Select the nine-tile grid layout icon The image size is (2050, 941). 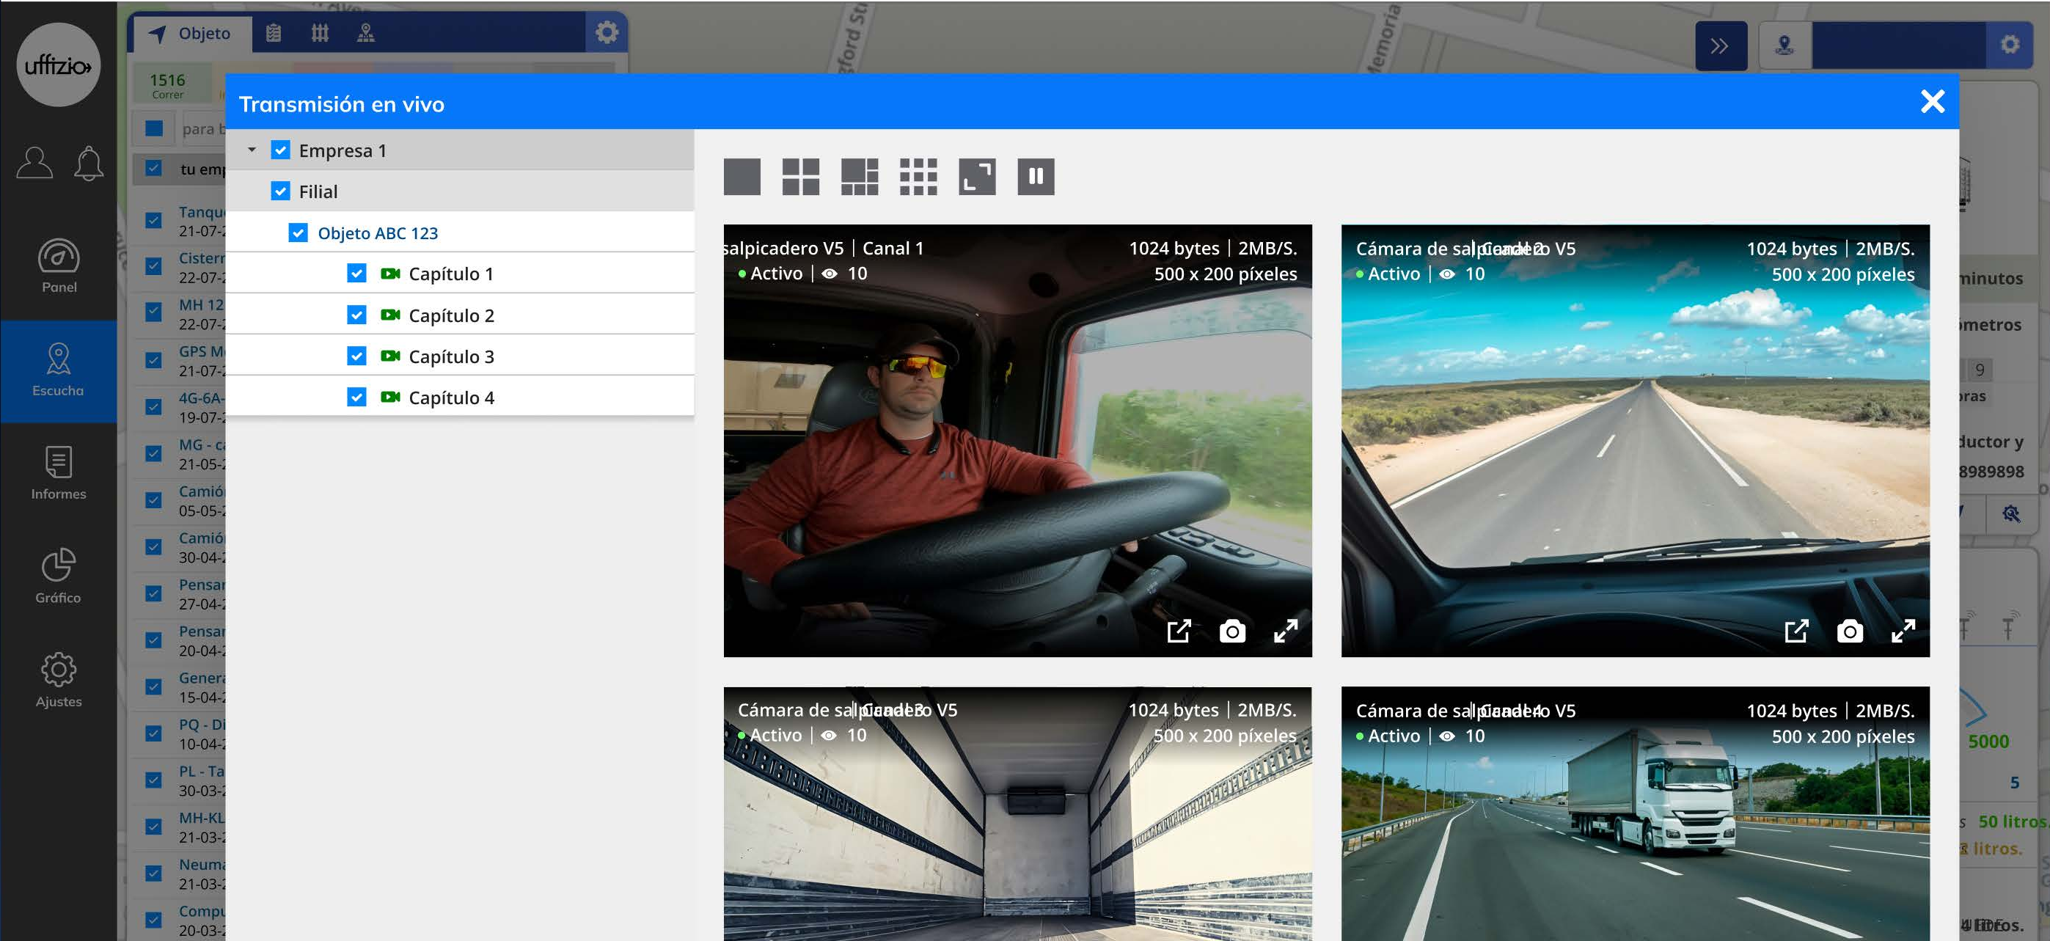(918, 177)
